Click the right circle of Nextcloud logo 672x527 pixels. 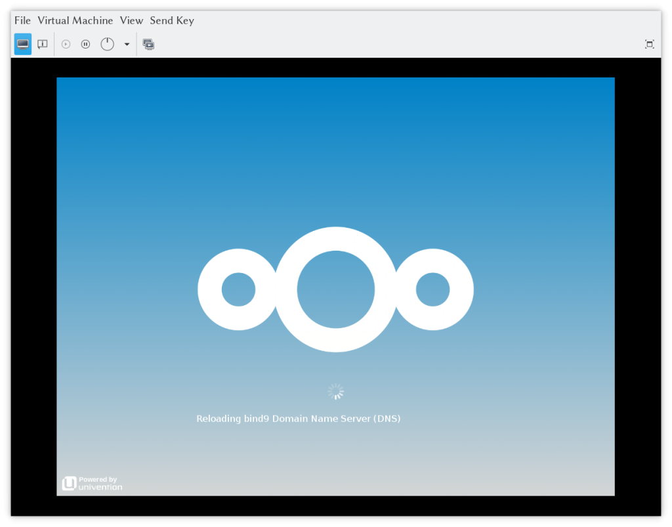pyautogui.click(x=432, y=289)
